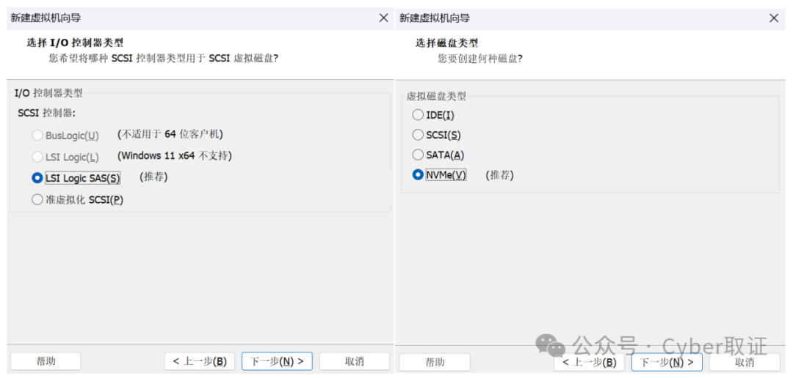Viewport: 793px width, 378px height.
Task: Click 上一步(B) in the I/O controller dialog
Action: [x=200, y=361]
